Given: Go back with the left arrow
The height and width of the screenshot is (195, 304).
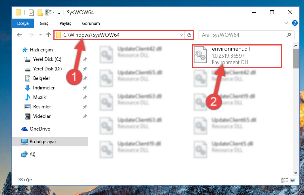Looking at the screenshot, I should click(x=19, y=35).
